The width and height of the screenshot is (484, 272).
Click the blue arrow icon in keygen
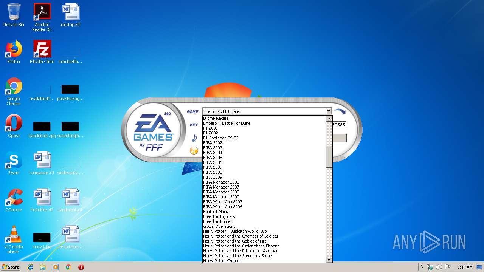pyautogui.click(x=340, y=112)
